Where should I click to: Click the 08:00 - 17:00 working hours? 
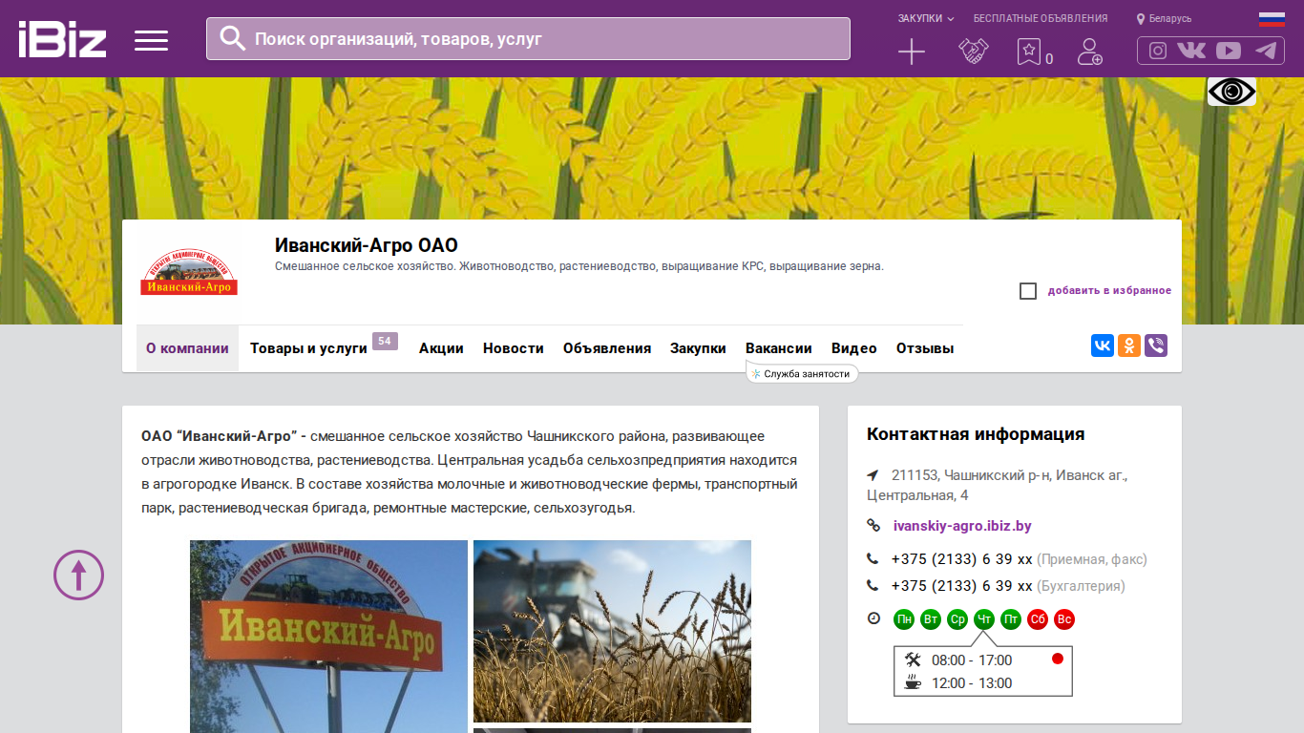tap(972, 660)
